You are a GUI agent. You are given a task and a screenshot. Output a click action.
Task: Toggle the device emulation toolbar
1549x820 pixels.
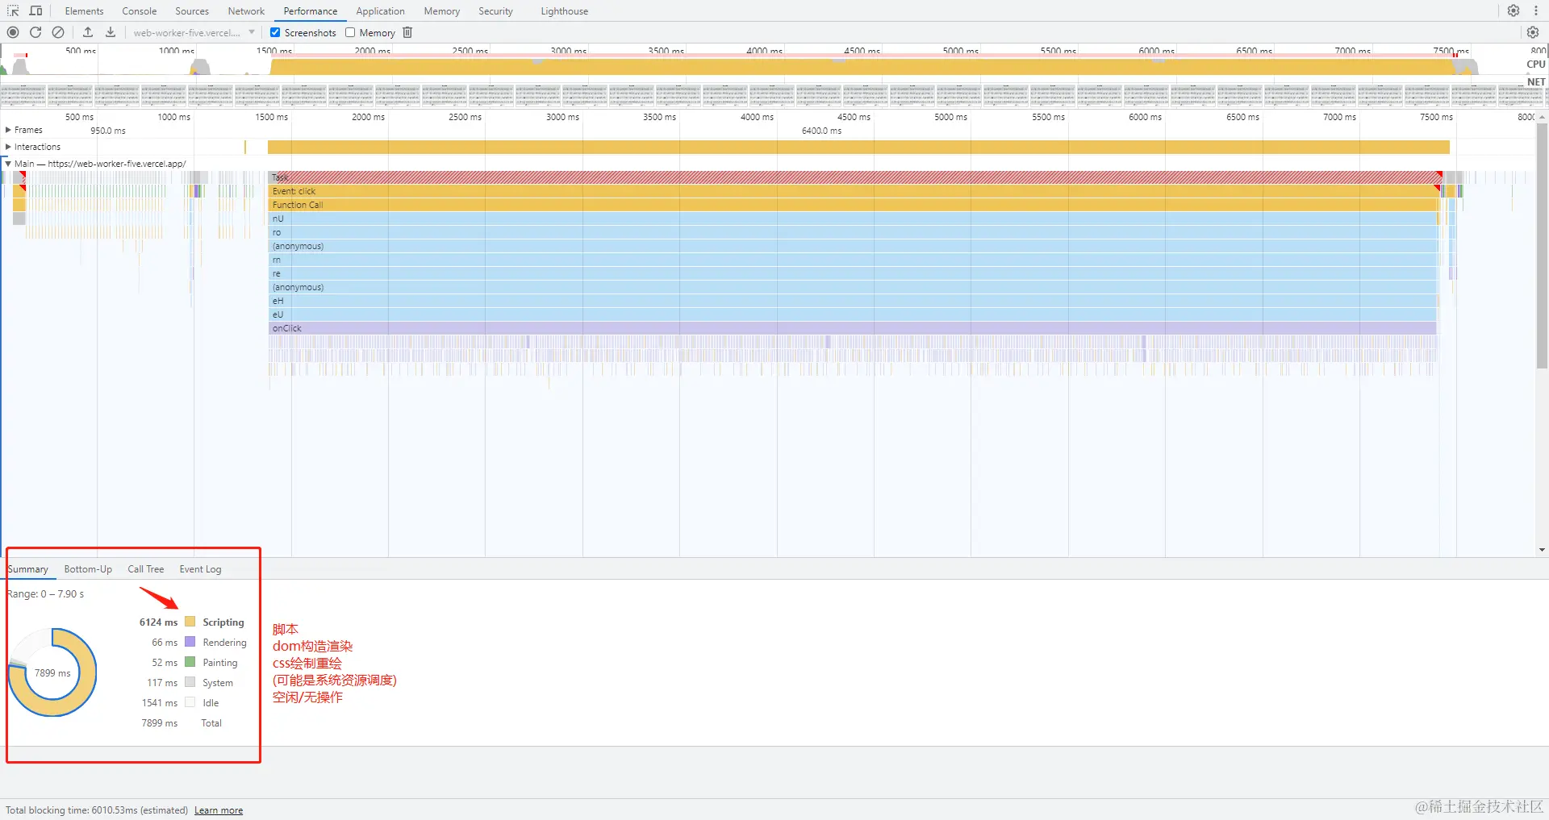click(35, 10)
